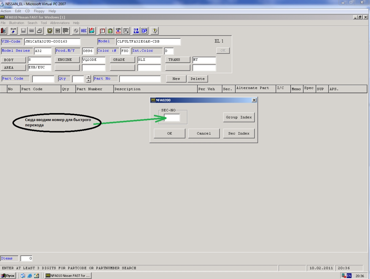This screenshot has height=279, width=370.
Task: Click the 235/523 number toolbar icon
Action: point(118,31)
